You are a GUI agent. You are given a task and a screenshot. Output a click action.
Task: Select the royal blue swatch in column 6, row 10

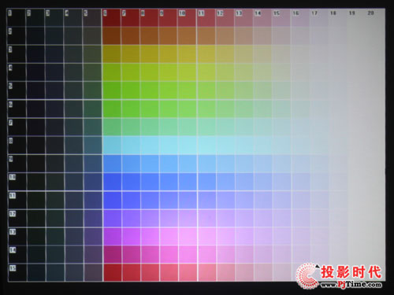(112, 182)
